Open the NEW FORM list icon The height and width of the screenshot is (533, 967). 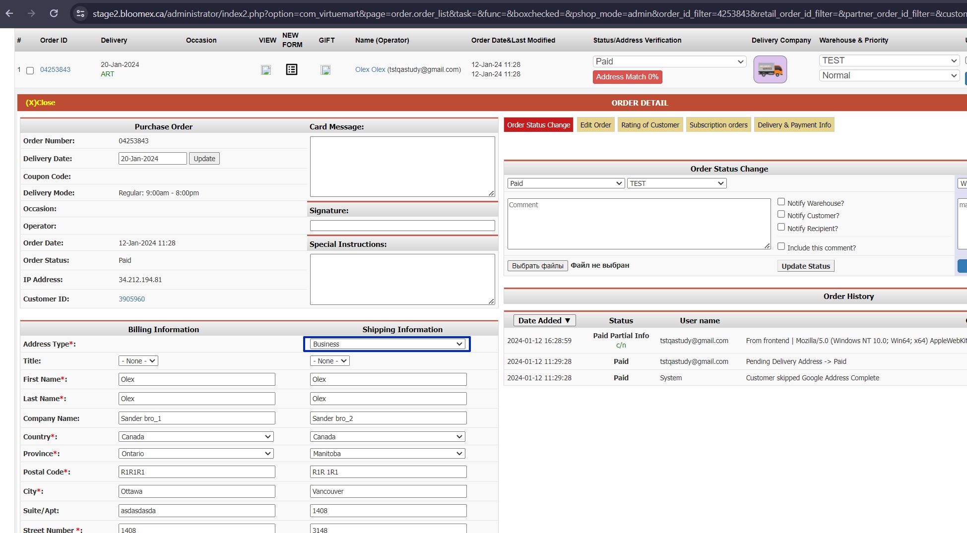(292, 69)
